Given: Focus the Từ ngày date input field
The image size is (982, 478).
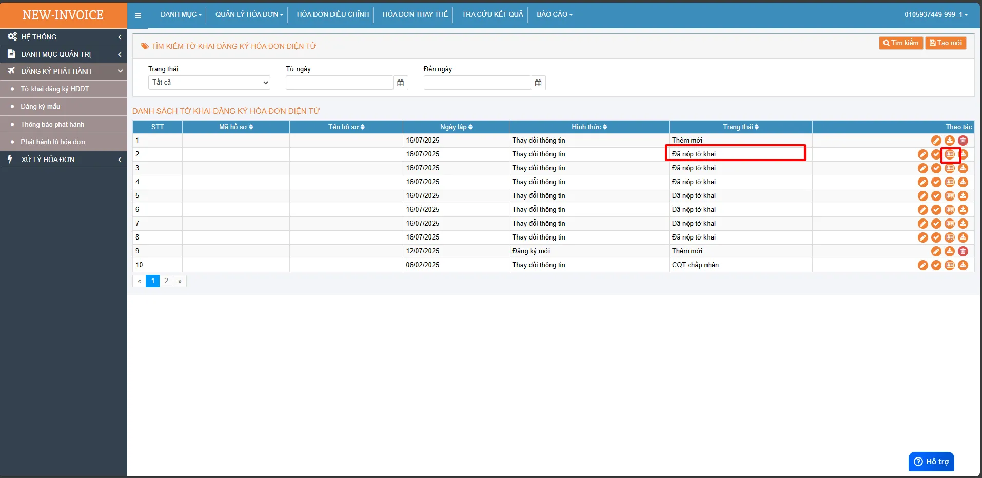Looking at the screenshot, I should (x=340, y=83).
